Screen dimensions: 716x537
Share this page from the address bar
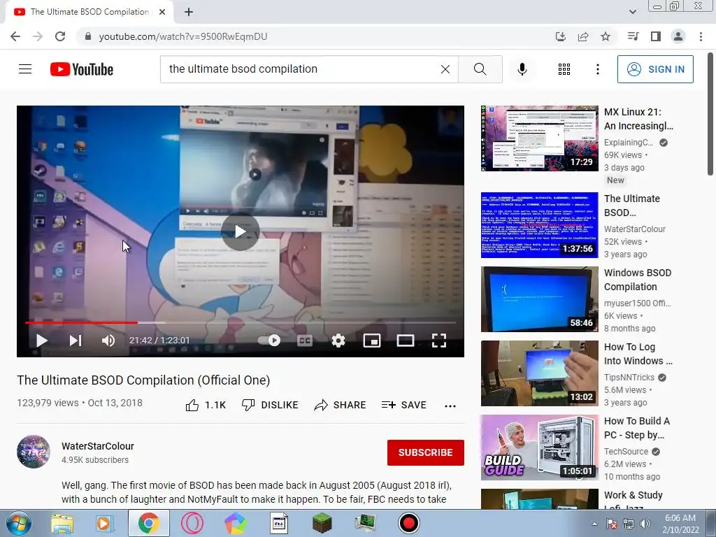[583, 36]
